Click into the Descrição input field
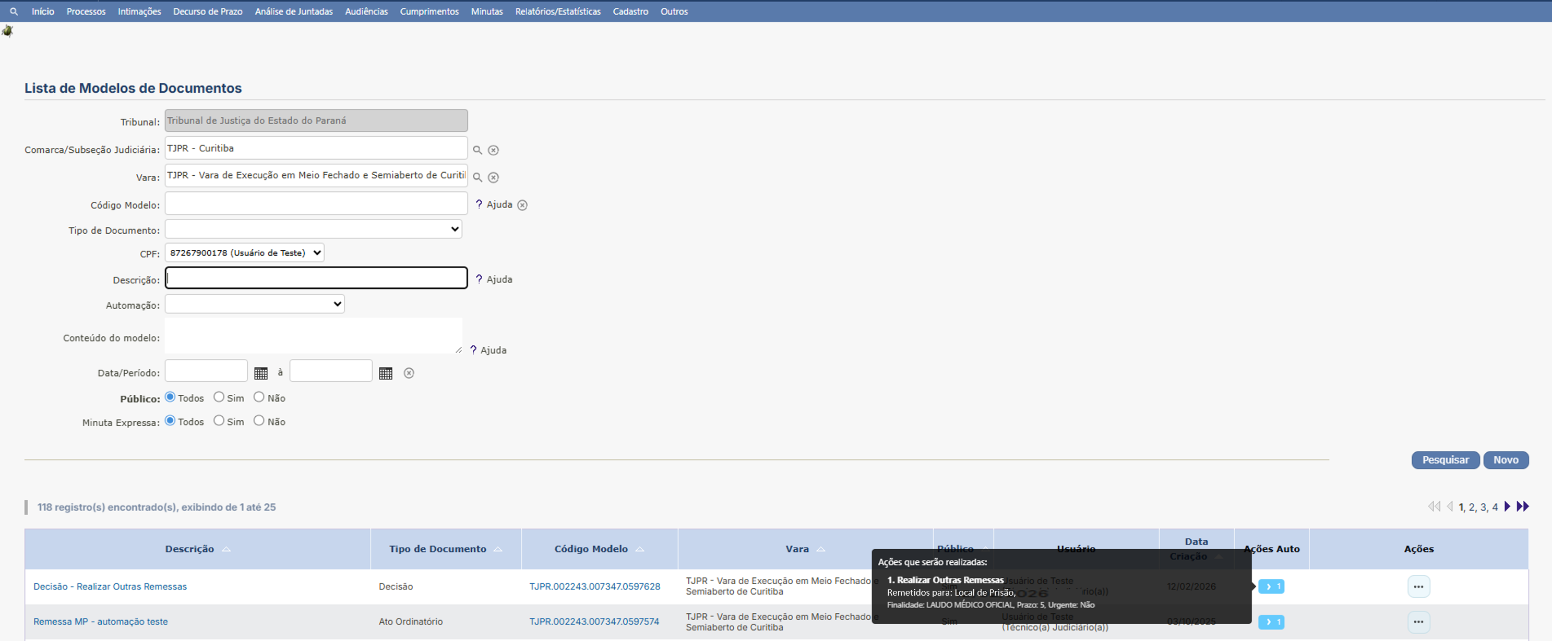1552x641 pixels. pos(316,277)
